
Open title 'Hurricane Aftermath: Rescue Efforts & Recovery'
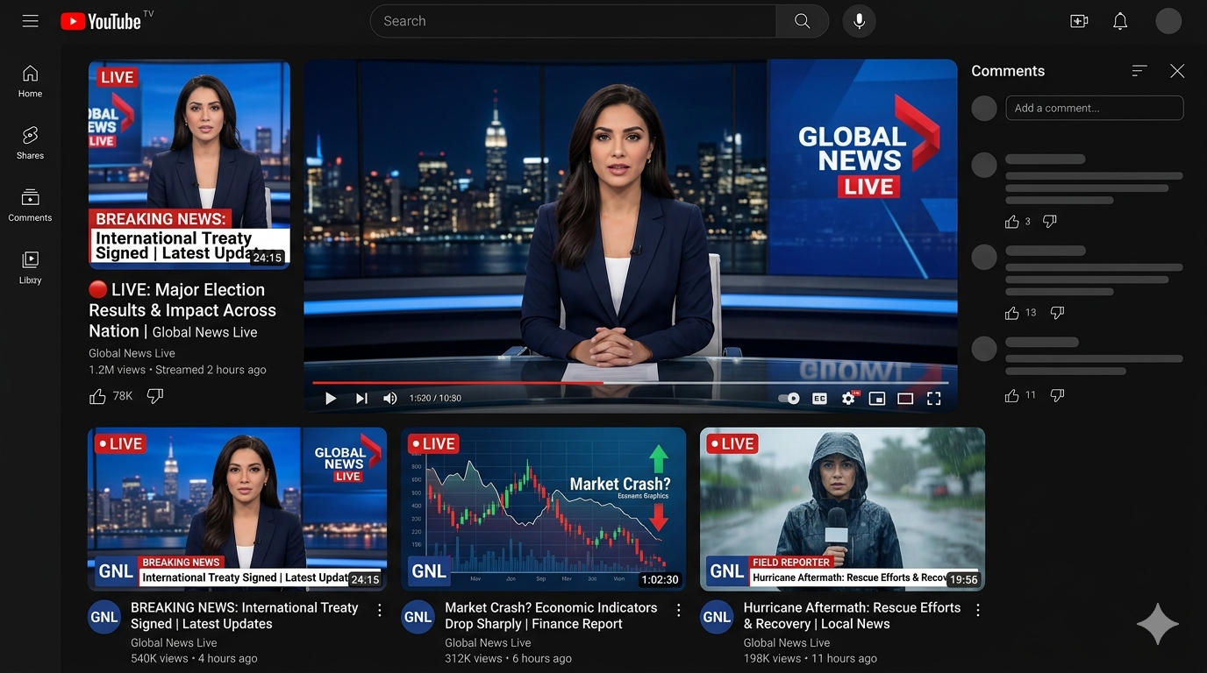pos(852,615)
